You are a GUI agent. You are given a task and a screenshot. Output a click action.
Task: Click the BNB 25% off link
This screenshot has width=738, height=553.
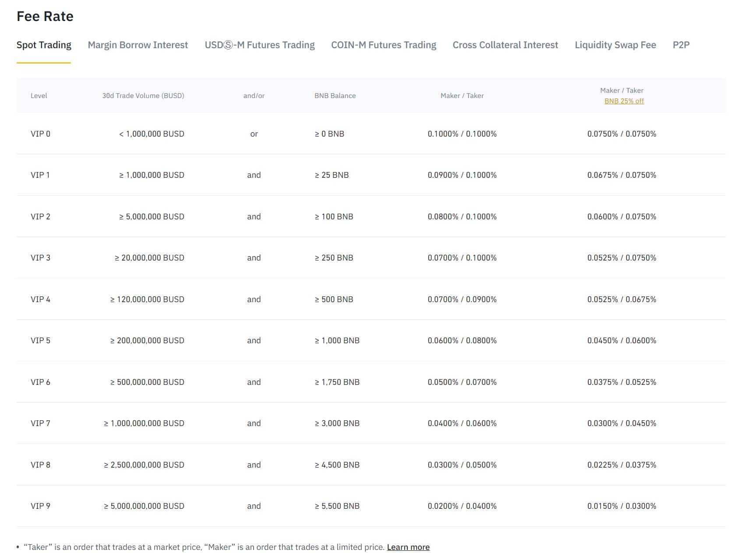coord(624,101)
